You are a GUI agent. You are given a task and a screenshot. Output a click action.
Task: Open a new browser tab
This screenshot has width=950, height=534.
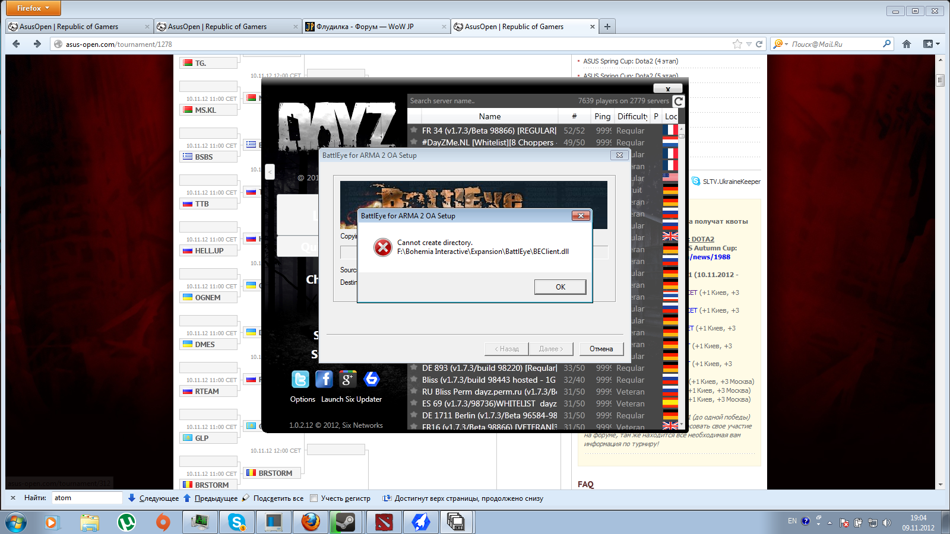point(607,27)
